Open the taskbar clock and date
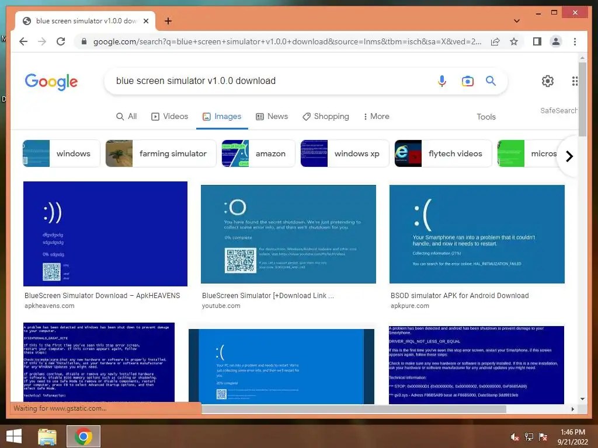This screenshot has width=598, height=448. coord(573,437)
